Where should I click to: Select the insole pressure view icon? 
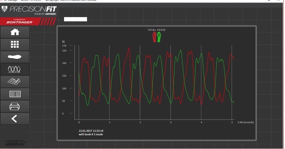[x=15, y=57]
